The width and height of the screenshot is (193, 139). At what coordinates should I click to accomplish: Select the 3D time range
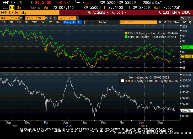point(11,22)
